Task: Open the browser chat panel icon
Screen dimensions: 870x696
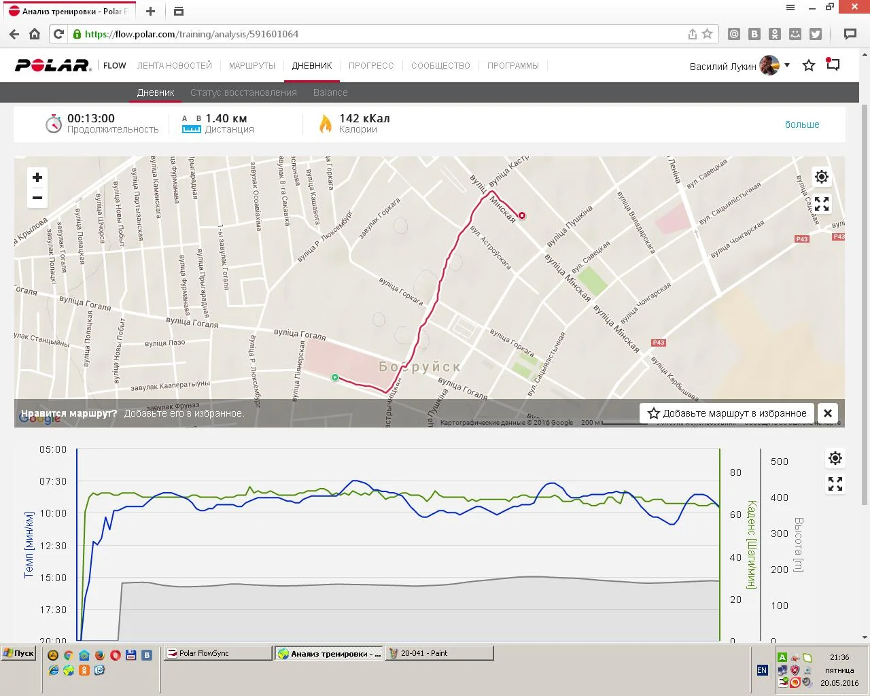Action: tap(850, 34)
